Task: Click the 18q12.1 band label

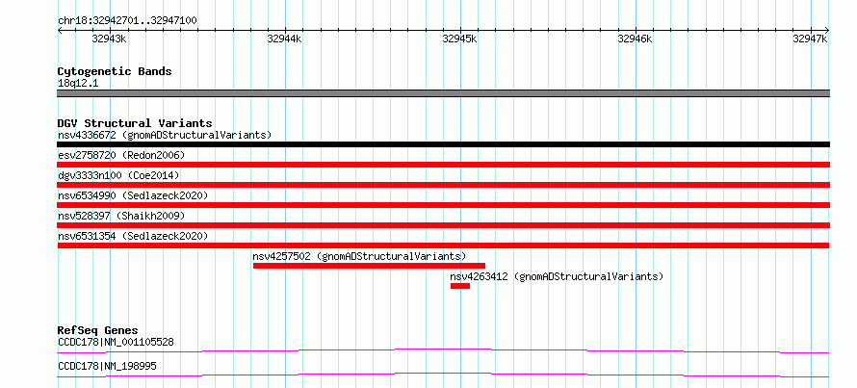Action: coord(78,84)
